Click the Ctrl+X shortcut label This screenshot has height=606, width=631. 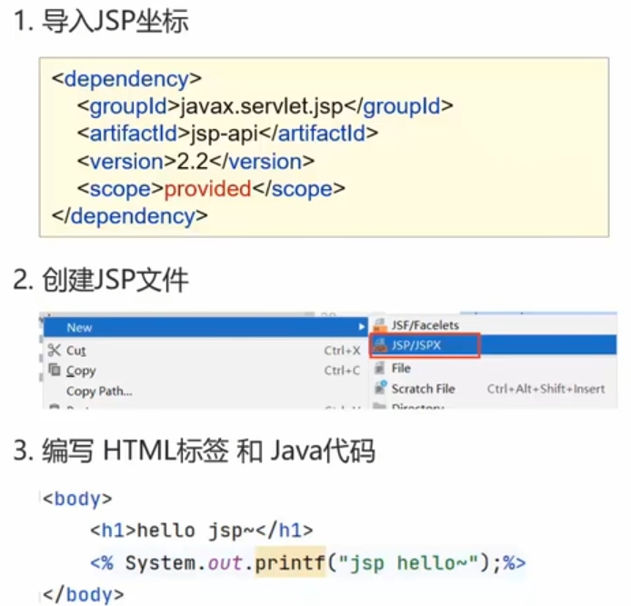(x=342, y=351)
